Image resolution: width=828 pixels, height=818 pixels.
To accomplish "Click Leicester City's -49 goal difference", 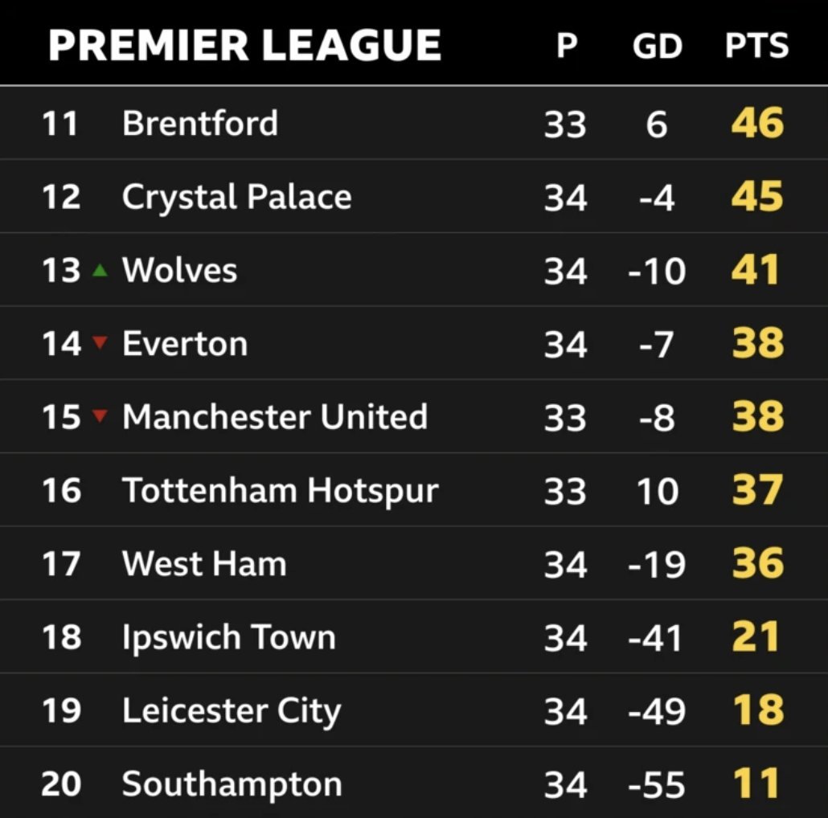I will [657, 711].
